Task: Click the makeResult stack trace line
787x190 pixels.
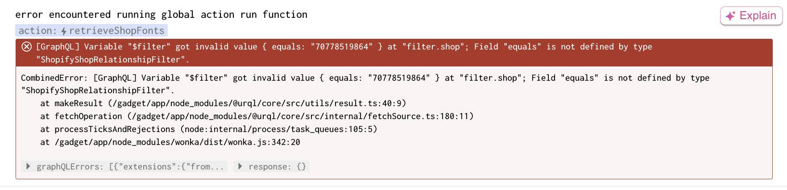Action: [223, 103]
